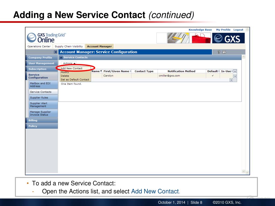
Task: Expand User Management section
Action: 42,63
